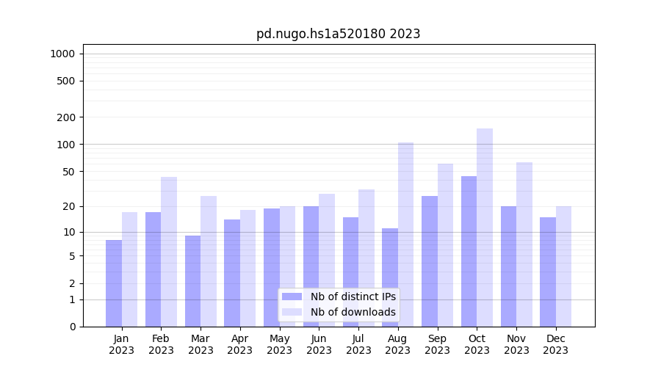Click the 'Jun 2023' x-axis label
This screenshot has height=367, width=661.
point(319,344)
